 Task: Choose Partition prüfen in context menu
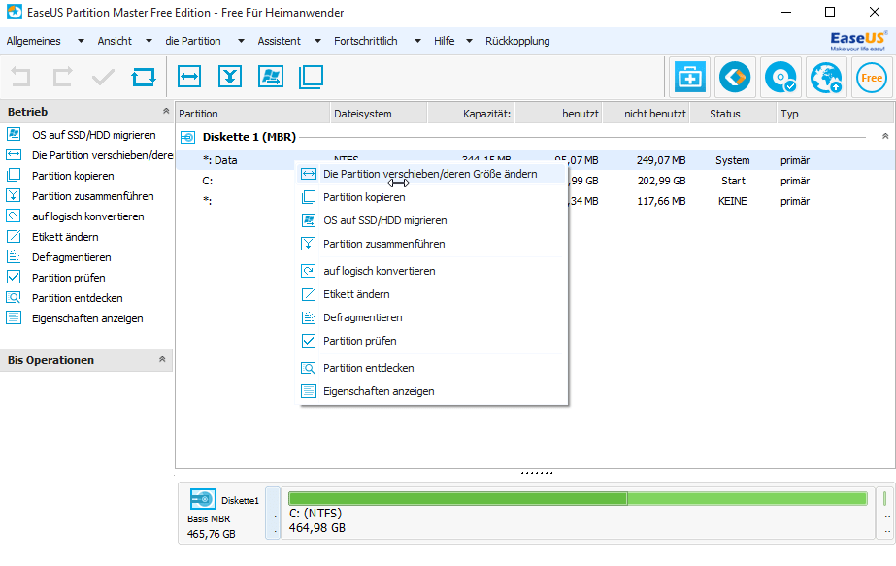point(431,342)
